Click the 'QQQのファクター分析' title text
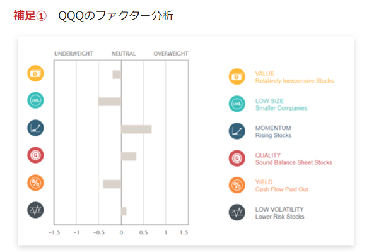 tap(115, 16)
